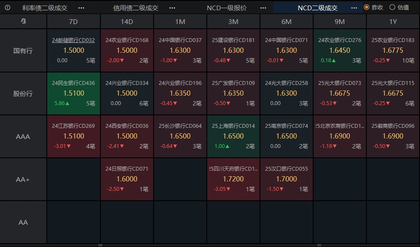Select the 估值 radio button

(392, 7)
